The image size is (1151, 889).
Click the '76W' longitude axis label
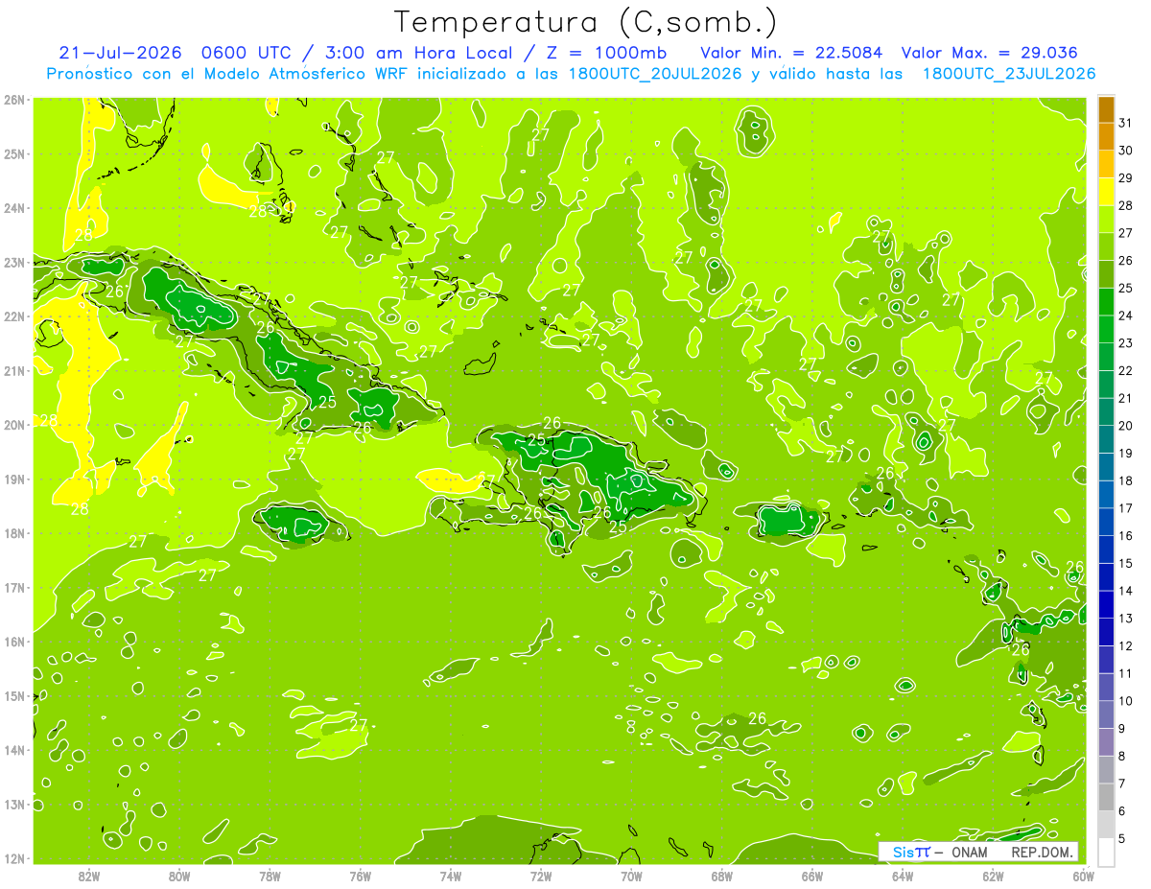tap(361, 876)
